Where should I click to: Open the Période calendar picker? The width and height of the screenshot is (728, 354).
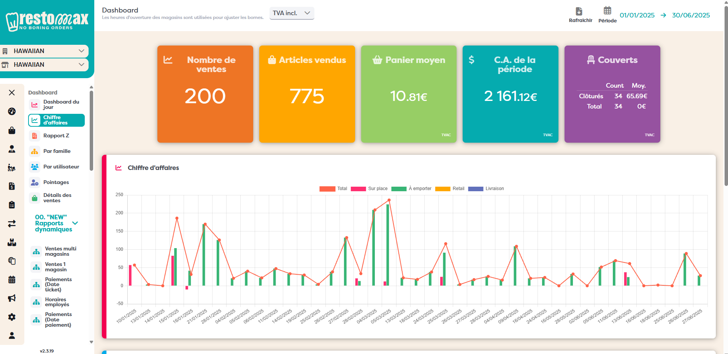coord(607,11)
